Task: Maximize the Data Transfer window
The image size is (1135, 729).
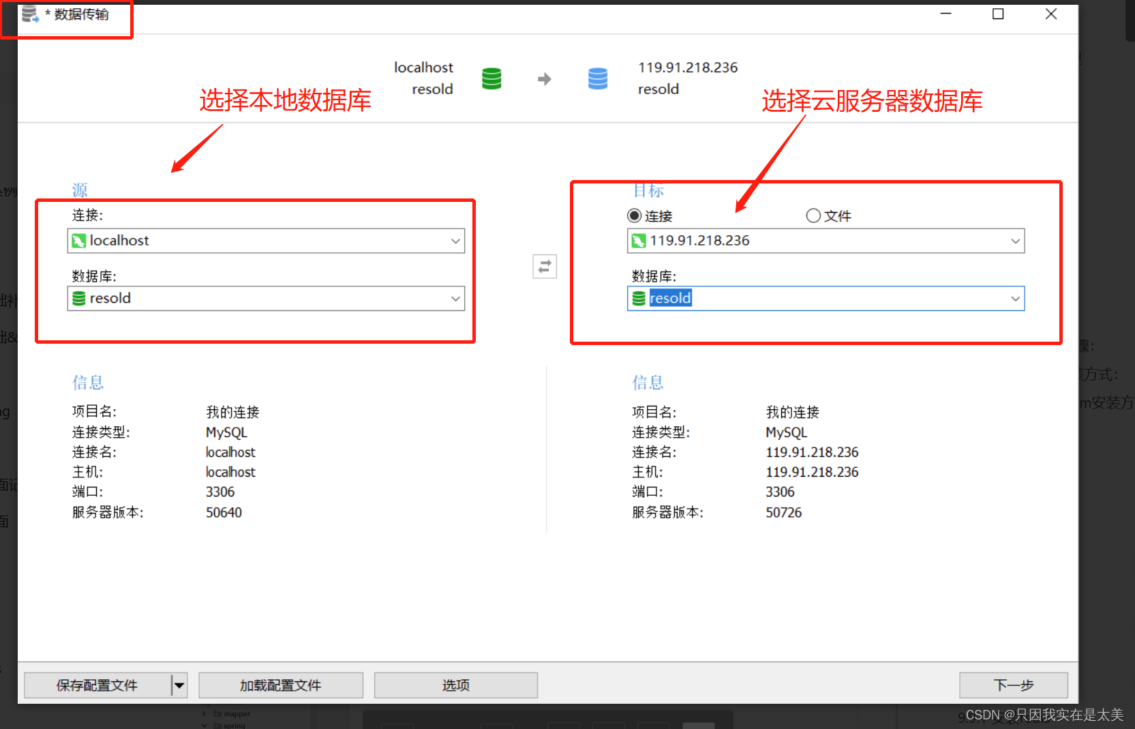Action: click(998, 14)
